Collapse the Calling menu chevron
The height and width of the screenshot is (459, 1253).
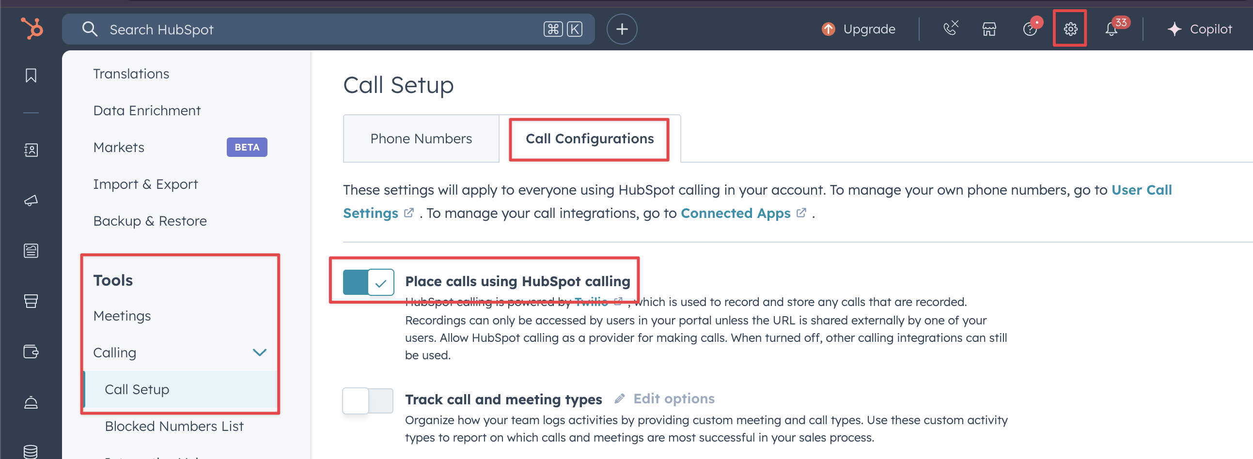(260, 352)
